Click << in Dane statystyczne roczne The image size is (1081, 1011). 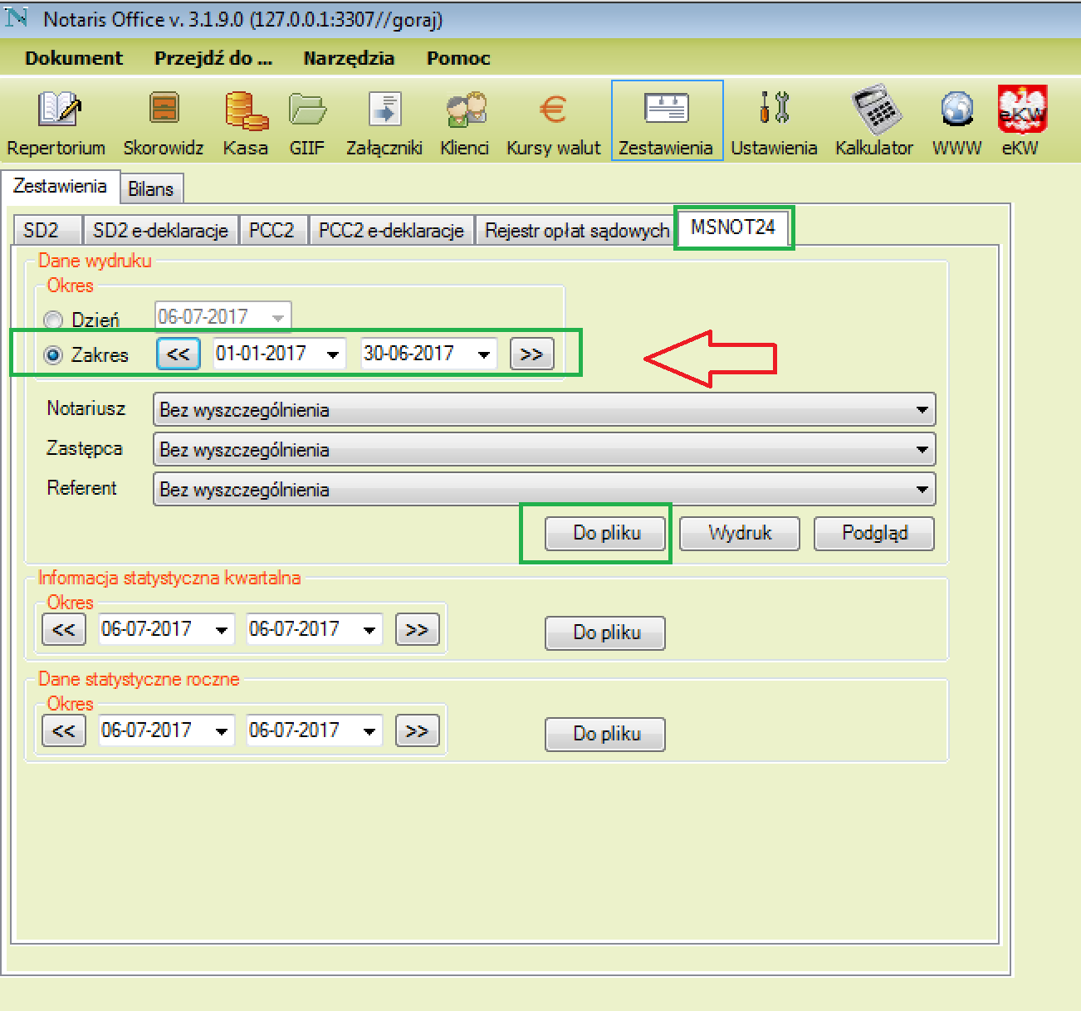click(64, 731)
